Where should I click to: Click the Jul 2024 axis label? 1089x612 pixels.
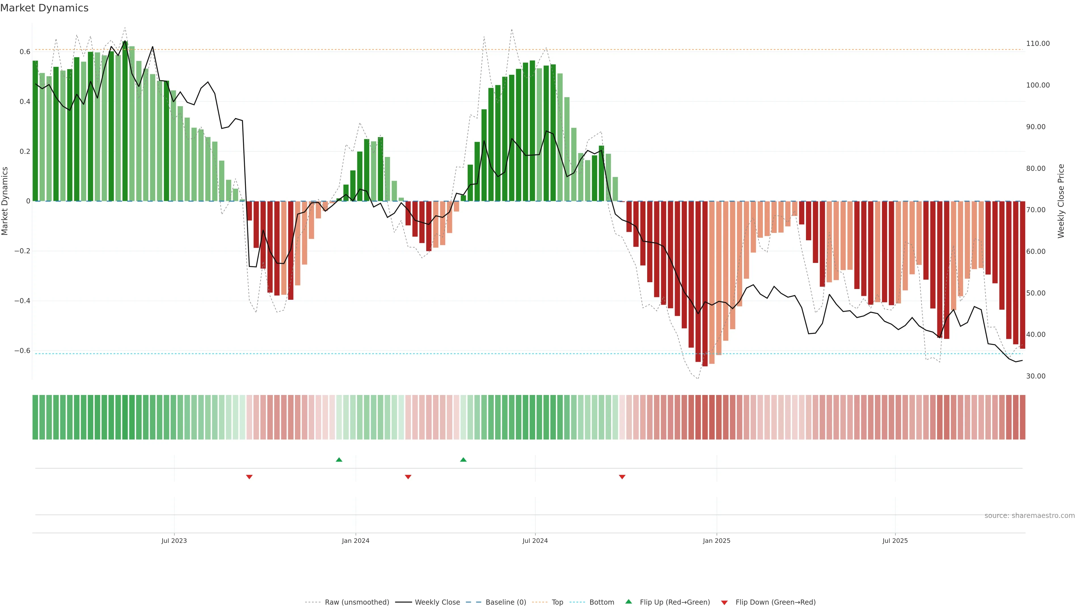[535, 541]
